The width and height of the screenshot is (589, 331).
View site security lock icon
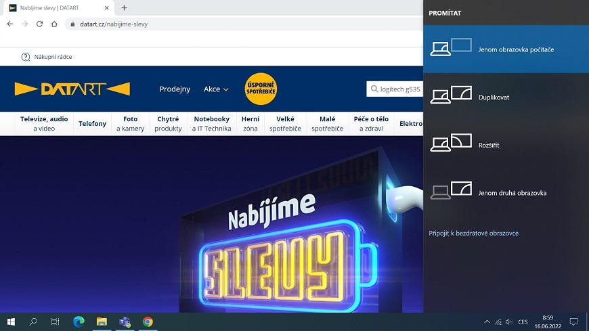pos(72,24)
